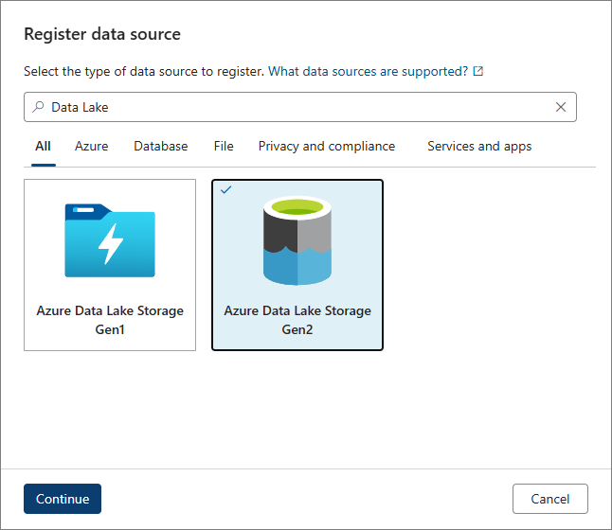
Task: Clear the search box with the X icon
Action: (x=561, y=107)
